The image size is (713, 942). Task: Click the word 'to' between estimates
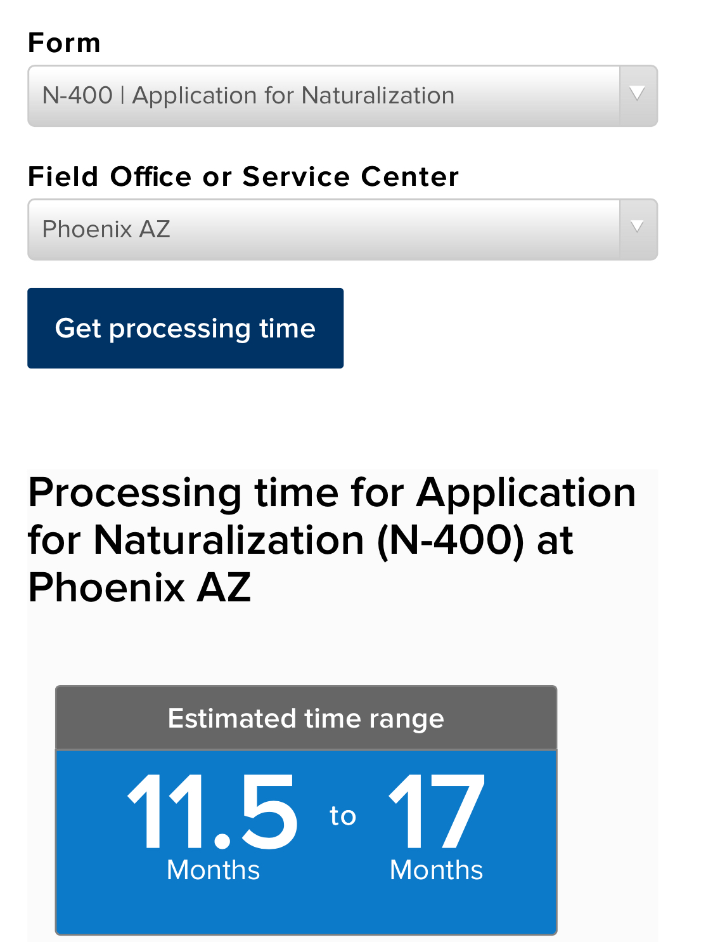(x=343, y=816)
